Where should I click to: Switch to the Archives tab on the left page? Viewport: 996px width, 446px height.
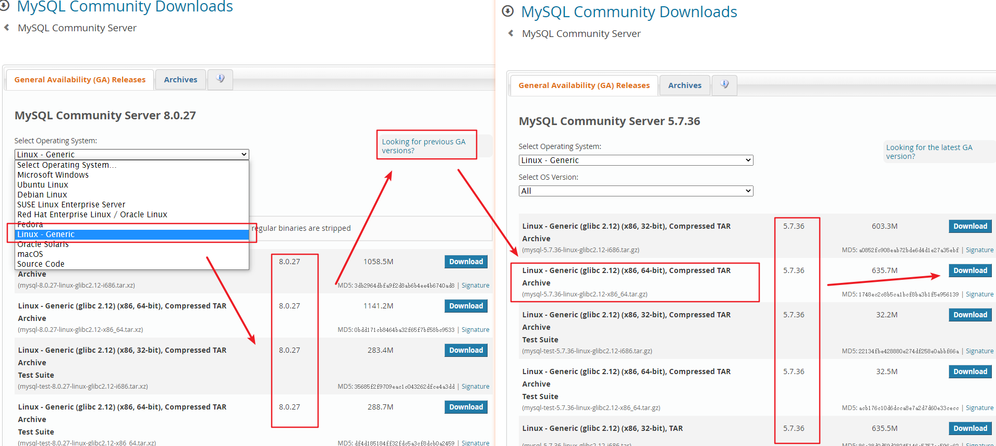click(180, 80)
